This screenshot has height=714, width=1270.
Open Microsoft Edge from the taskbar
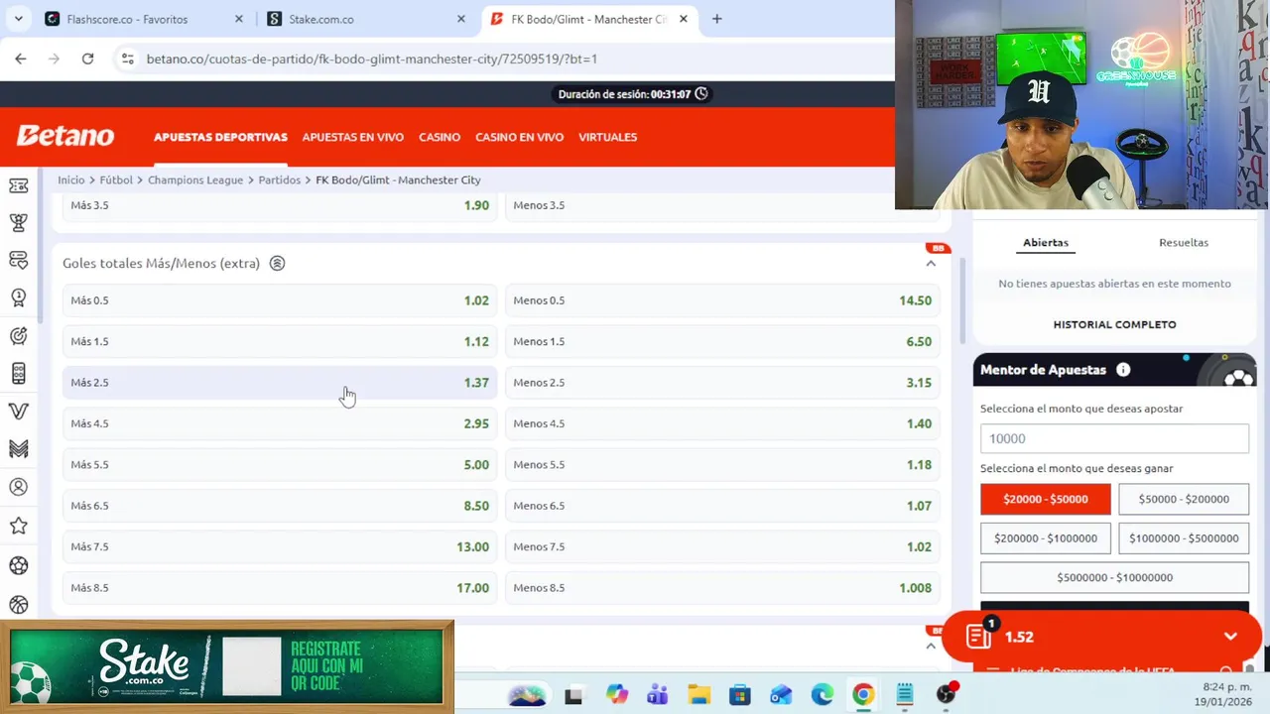[822, 694]
